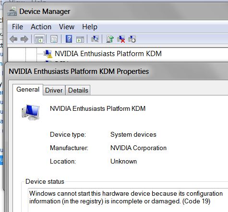Open the File menu
The height and width of the screenshot is (212, 228).
click(x=17, y=27)
